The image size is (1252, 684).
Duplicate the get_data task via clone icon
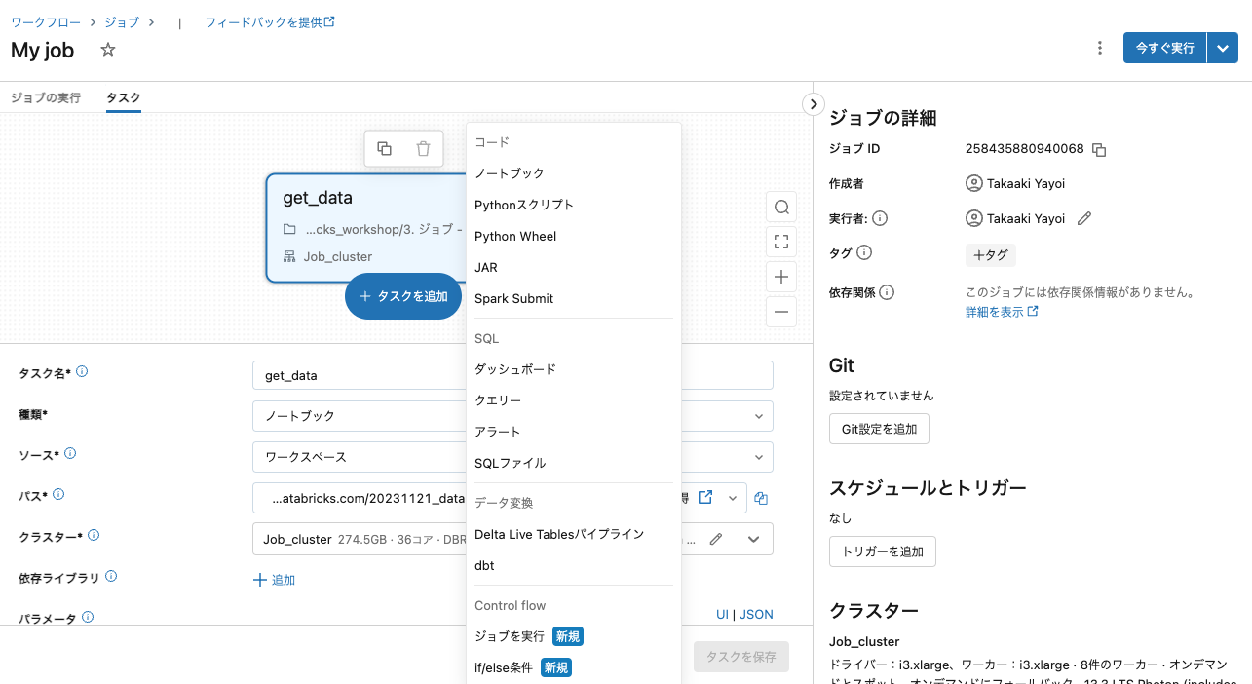pos(385,148)
